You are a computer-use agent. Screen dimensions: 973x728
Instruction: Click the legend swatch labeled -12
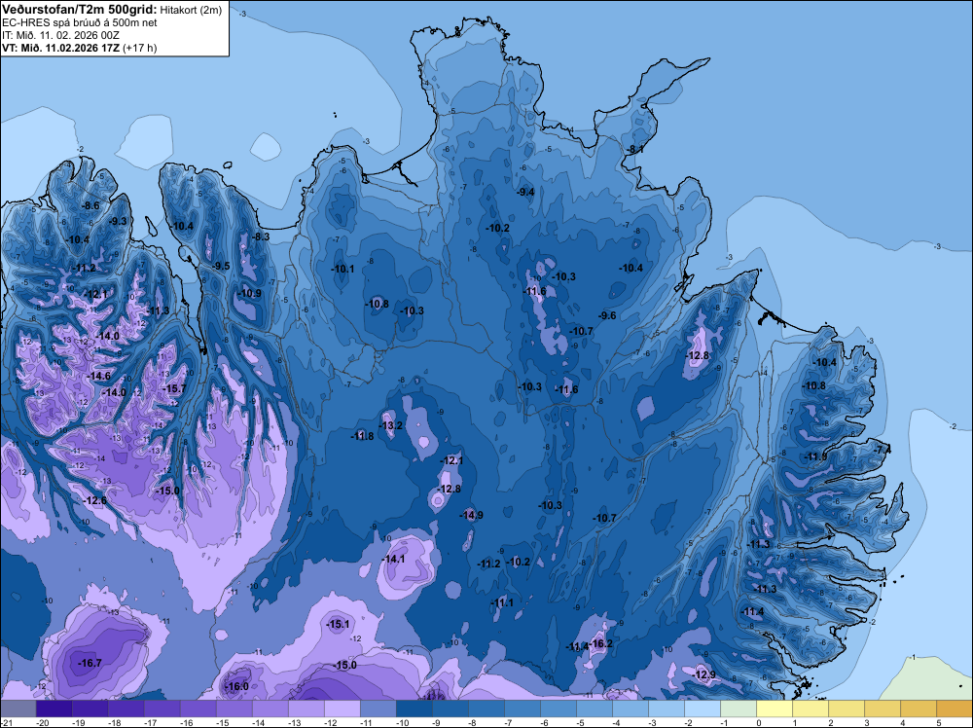342,709
